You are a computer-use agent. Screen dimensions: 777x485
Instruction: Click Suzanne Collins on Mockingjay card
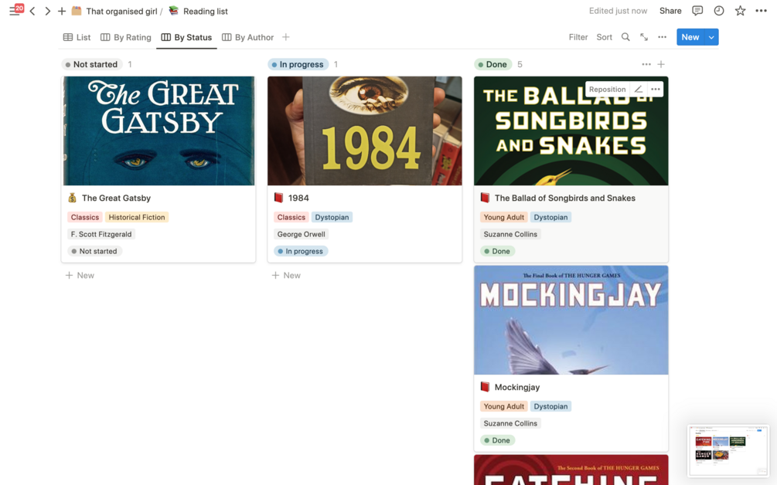tap(510, 423)
